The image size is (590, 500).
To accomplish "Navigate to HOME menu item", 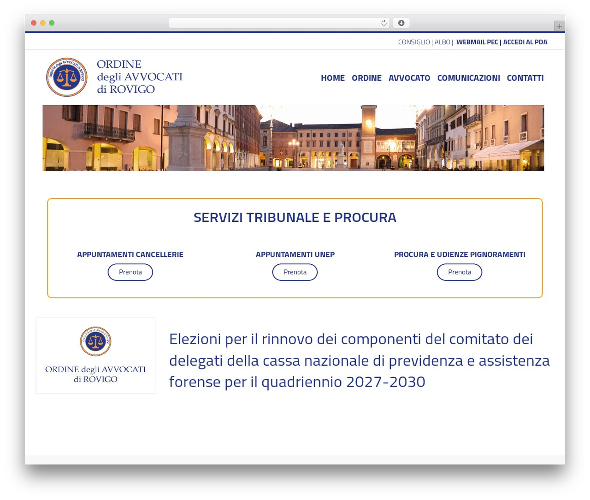I will pos(333,78).
